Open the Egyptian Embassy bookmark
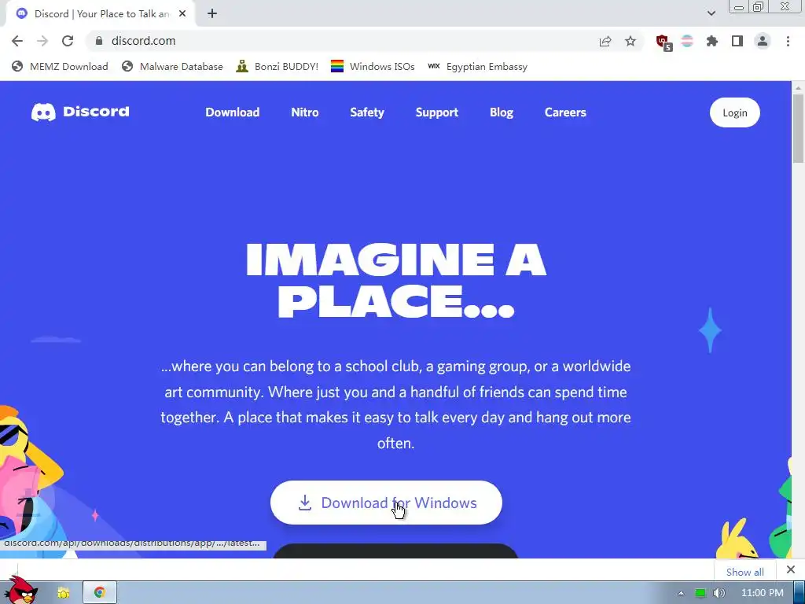This screenshot has height=604, width=805. coord(477,66)
